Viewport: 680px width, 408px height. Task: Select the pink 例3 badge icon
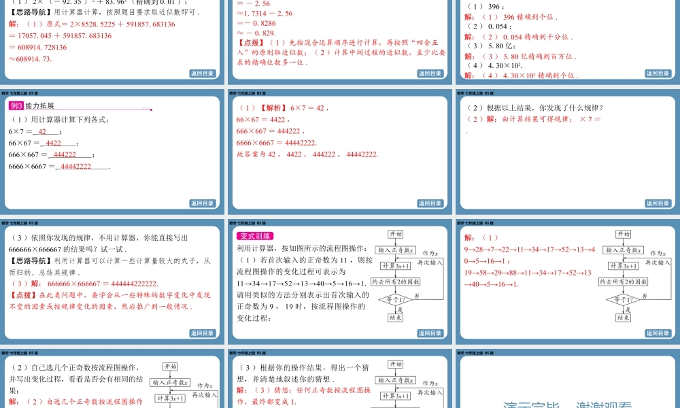pos(15,105)
